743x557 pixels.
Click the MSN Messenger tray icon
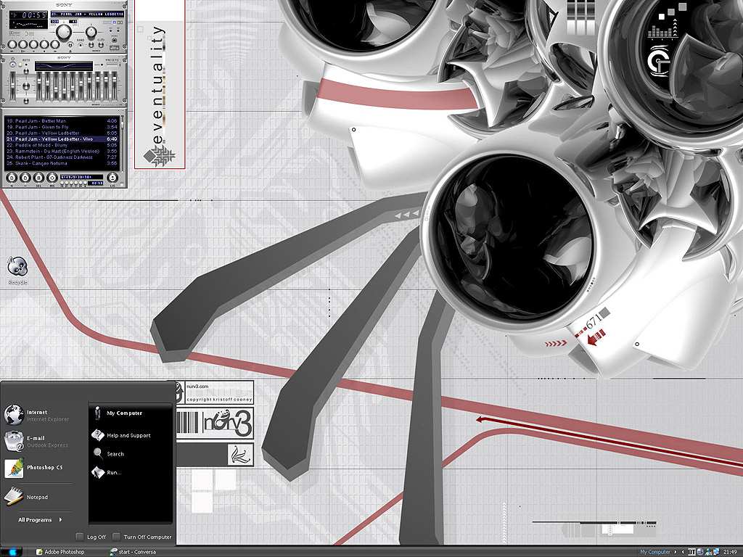(x=710, y=552)
